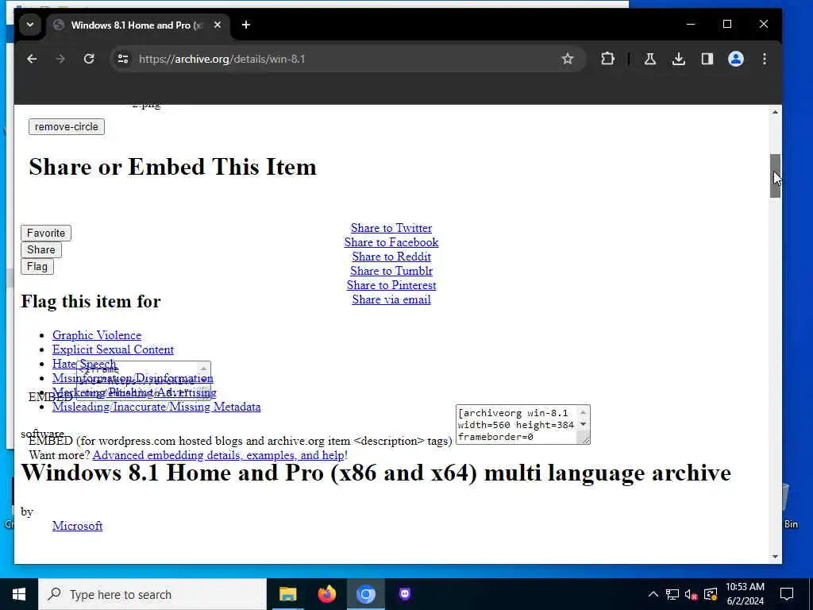
Task: Open Share to Reddit link
Action: (391, 257)
